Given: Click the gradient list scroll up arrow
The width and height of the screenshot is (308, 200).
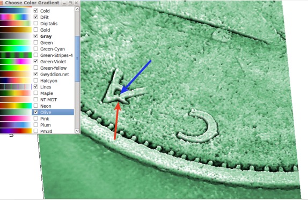Looking at the screenshot, I should tap(77, 9).
